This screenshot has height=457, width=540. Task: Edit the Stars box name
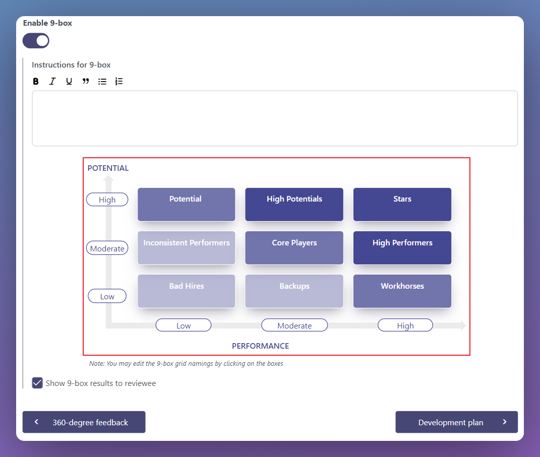(402, 205)
